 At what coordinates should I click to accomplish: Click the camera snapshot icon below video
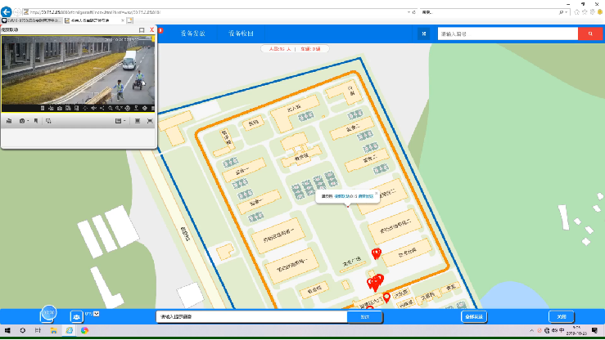[x=22, y=121]
